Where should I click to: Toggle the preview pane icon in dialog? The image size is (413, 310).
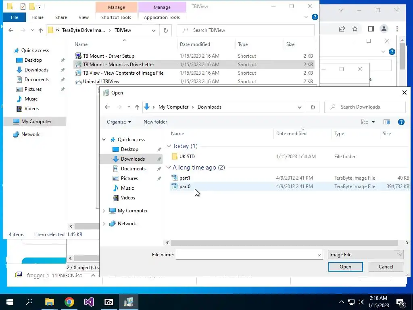click(387, 122)
